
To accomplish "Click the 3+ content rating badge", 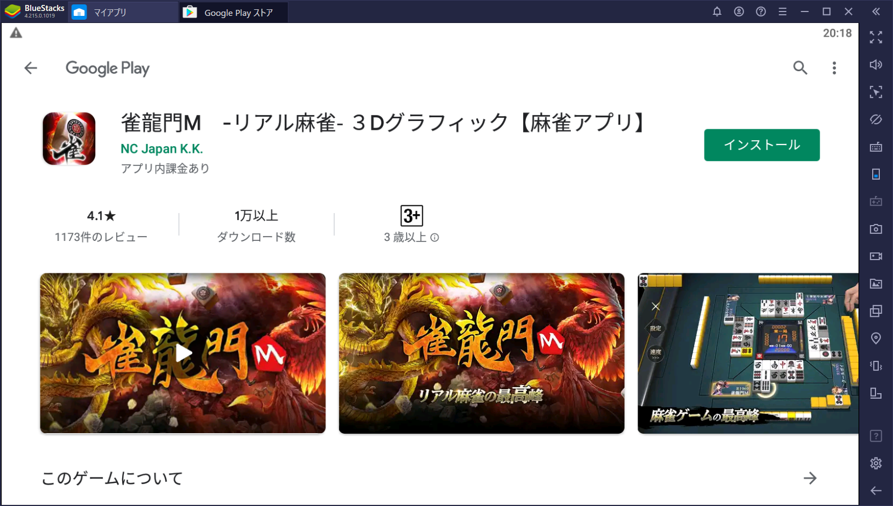I will pos(412,216).
